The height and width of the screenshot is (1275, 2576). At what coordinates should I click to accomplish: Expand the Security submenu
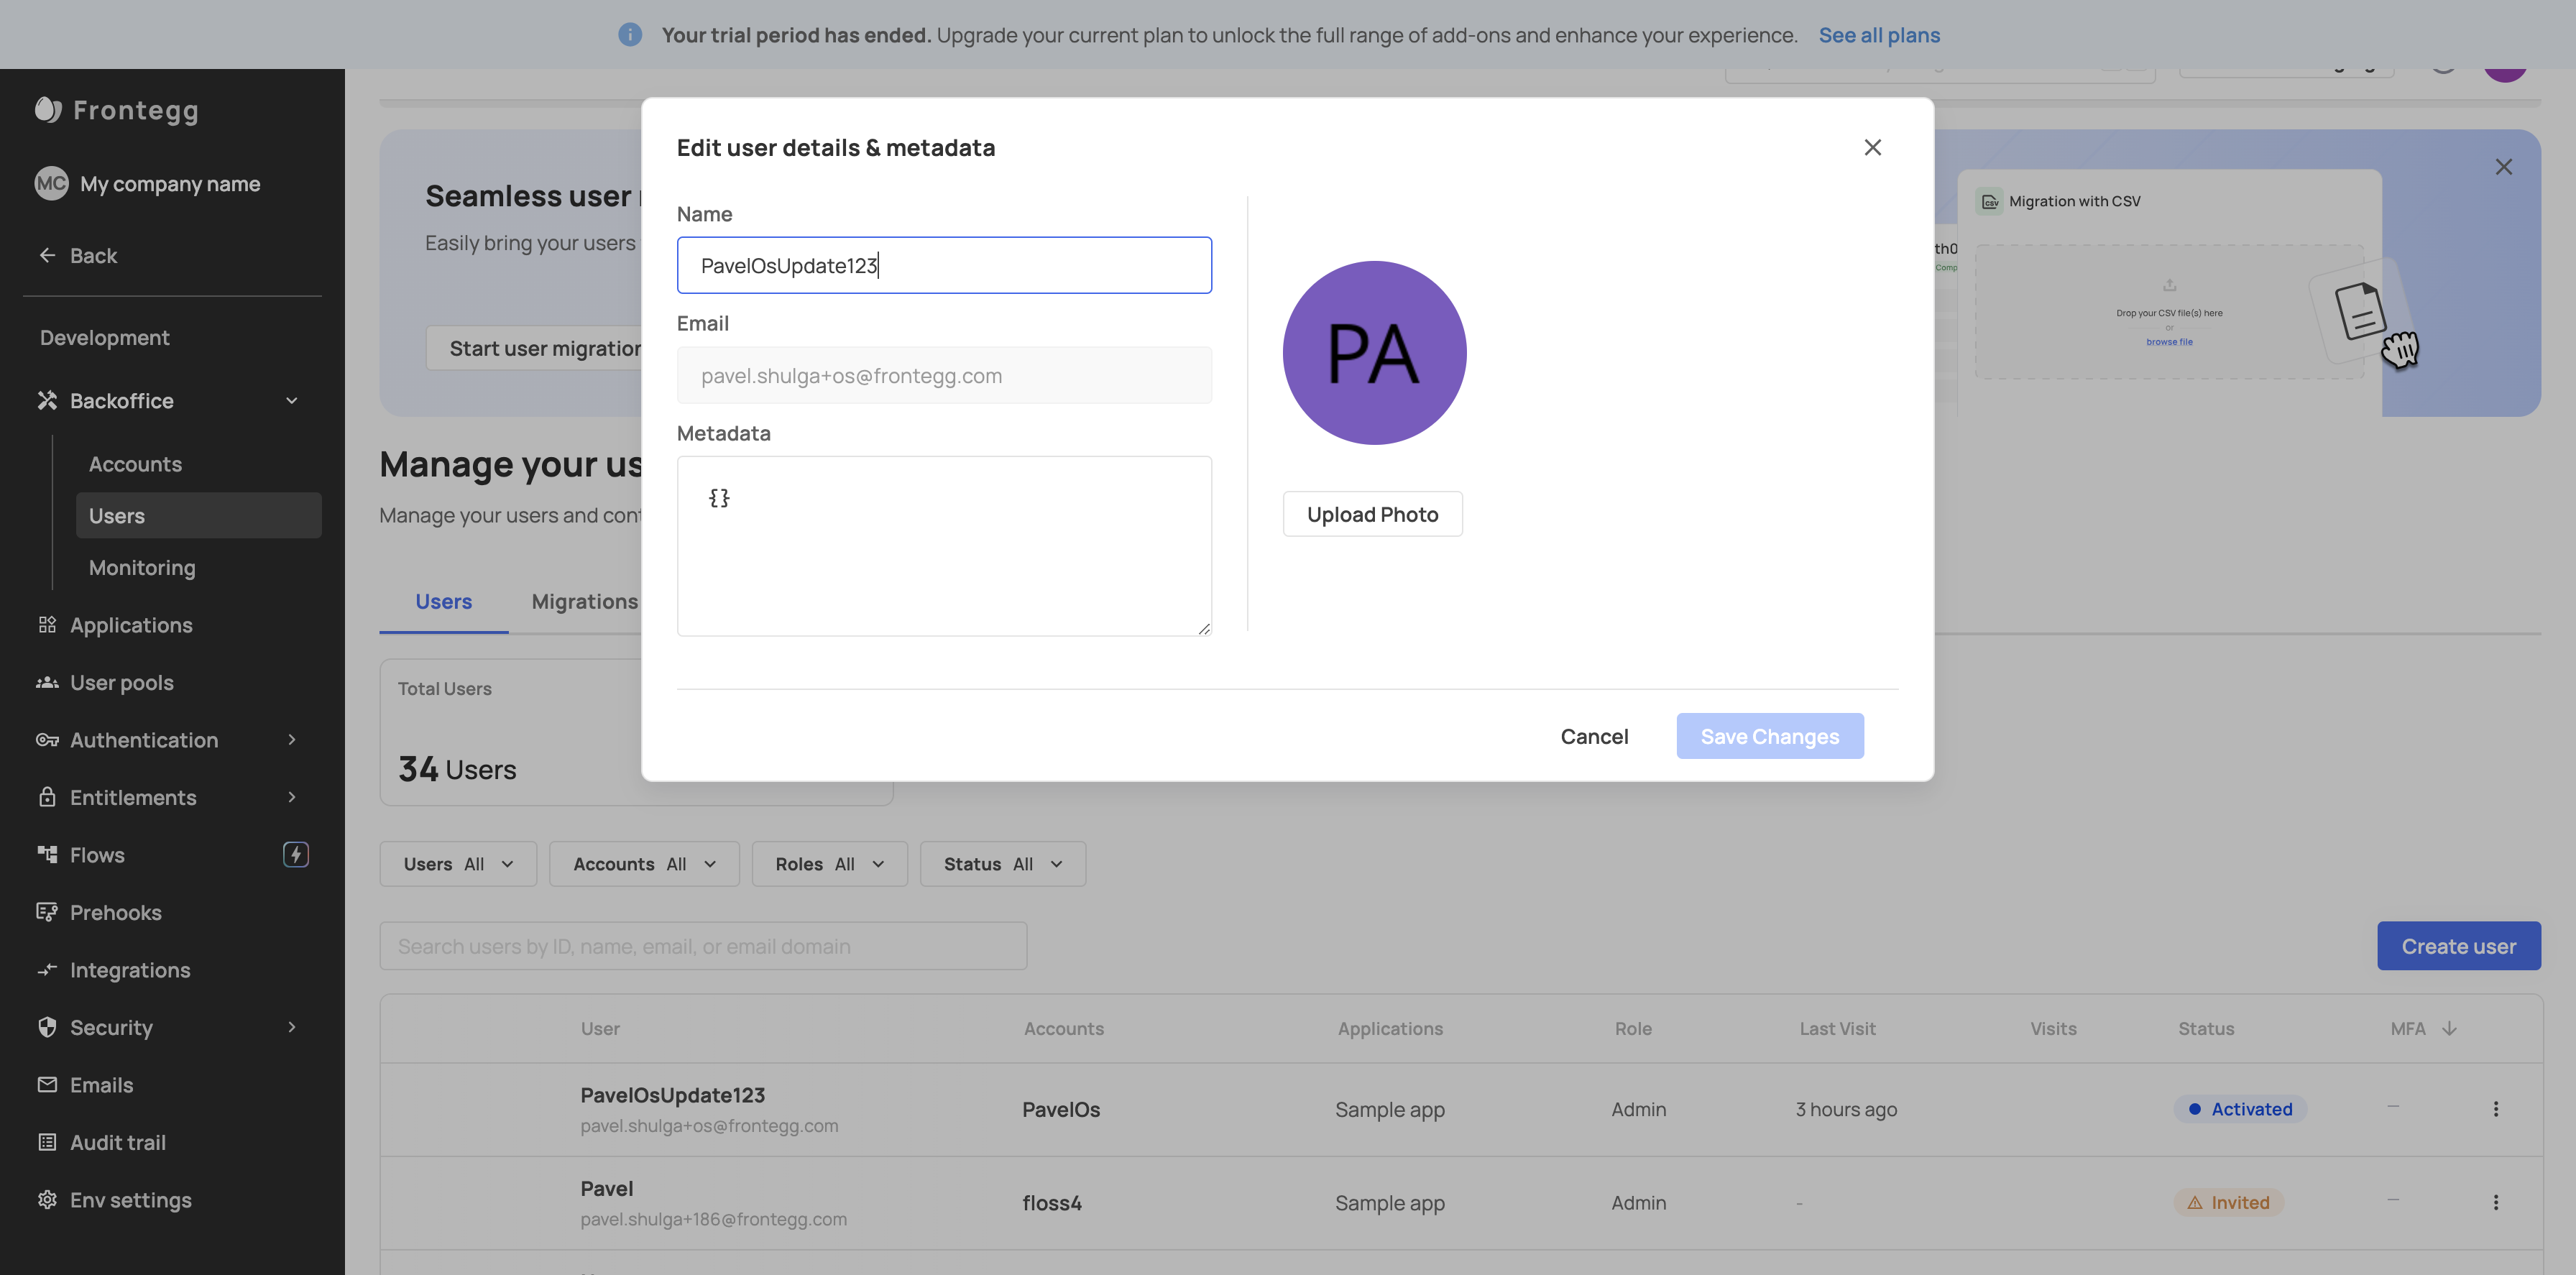point(292,1026)
